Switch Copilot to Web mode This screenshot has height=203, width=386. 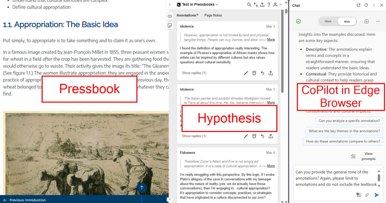pos(347,22)
